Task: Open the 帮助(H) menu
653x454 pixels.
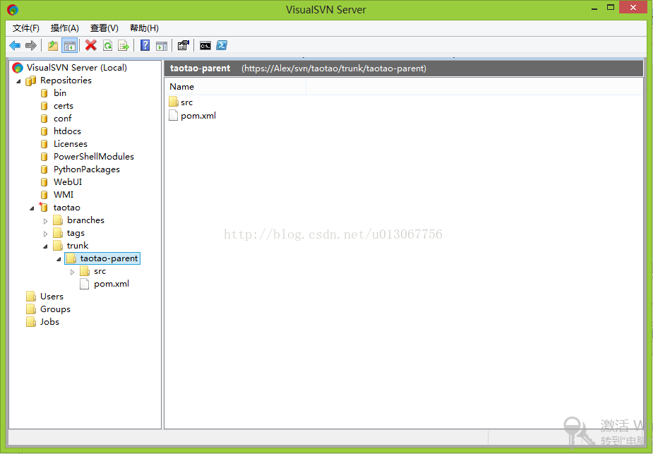Action: click(x=144, y=28)
